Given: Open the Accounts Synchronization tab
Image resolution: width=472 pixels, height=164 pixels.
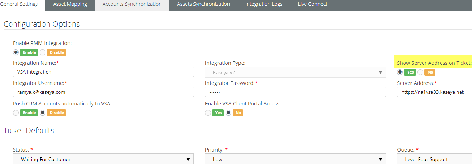Looking at the screenshot, I should coord(132,4).
